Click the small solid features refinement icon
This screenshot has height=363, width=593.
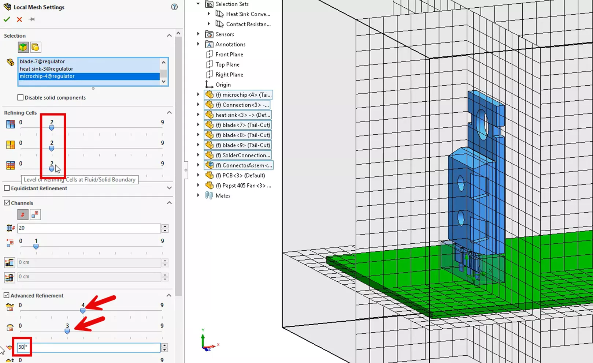click(10, 307)
